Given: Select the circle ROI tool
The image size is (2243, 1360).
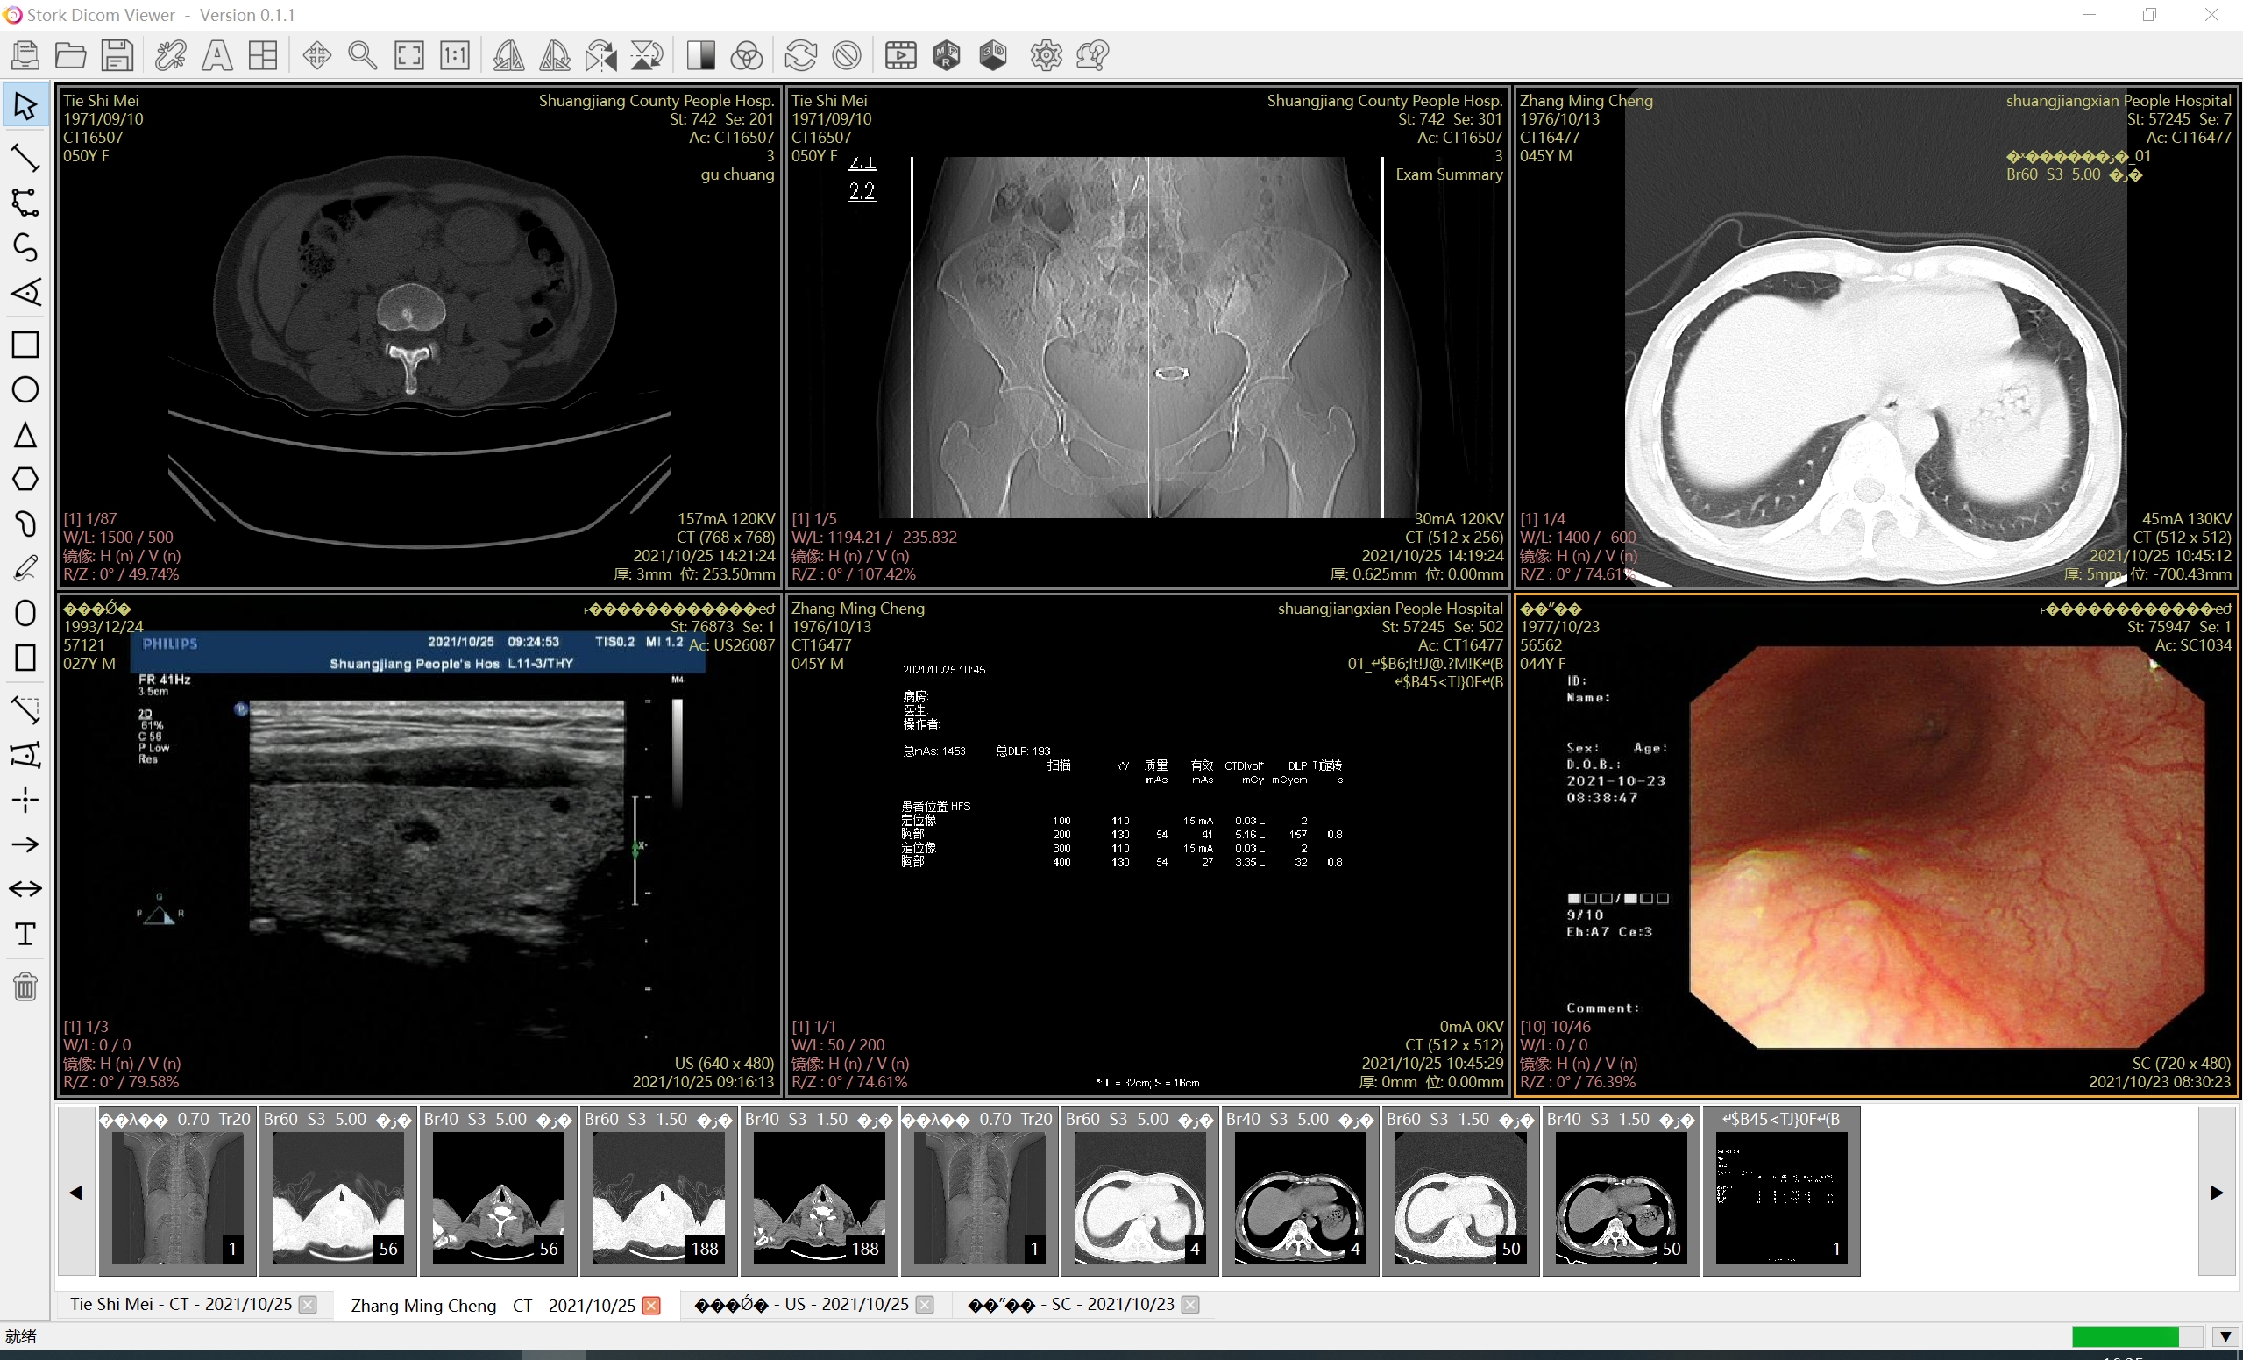Looking at the screenshot, I should pyautogui.click(x=25, y=389).
